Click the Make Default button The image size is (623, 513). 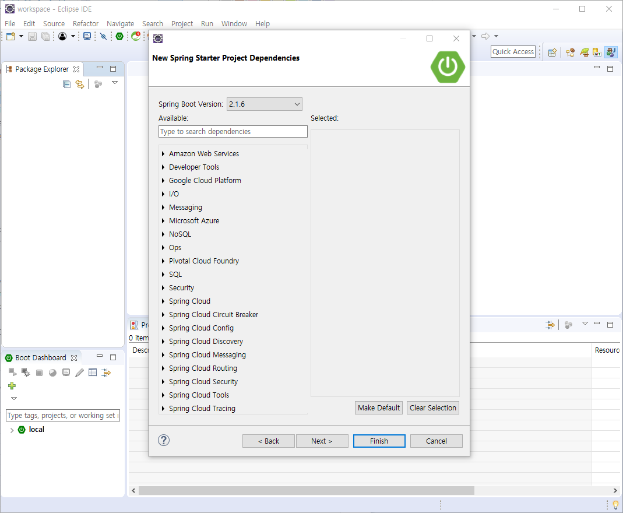379,408
